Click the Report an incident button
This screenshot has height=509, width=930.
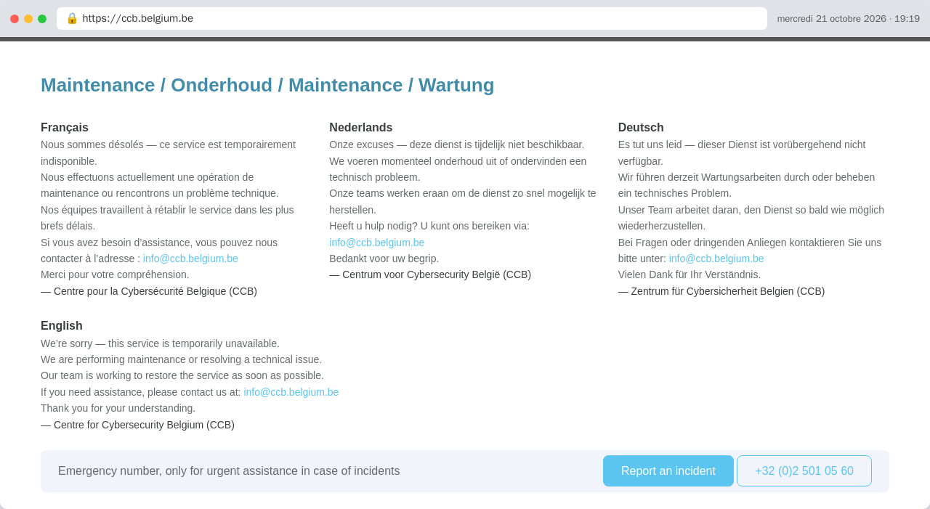tap(668, 471)
